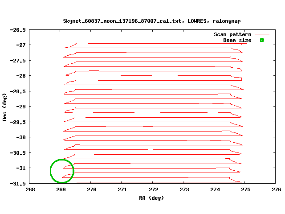Click the x-axis tick label 269
This screenshot has width=285, height=214.
tap(61, 189)
